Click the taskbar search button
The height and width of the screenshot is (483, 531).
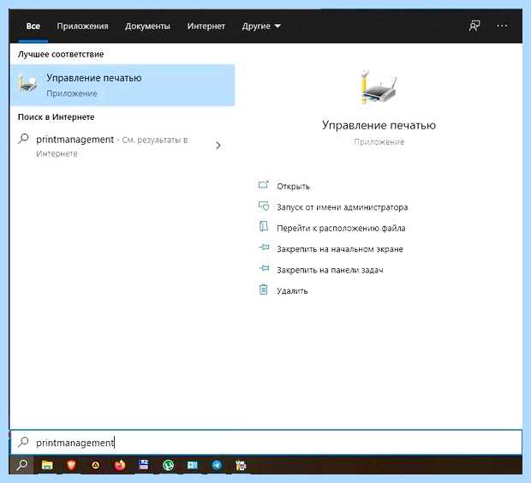(22, 465)
